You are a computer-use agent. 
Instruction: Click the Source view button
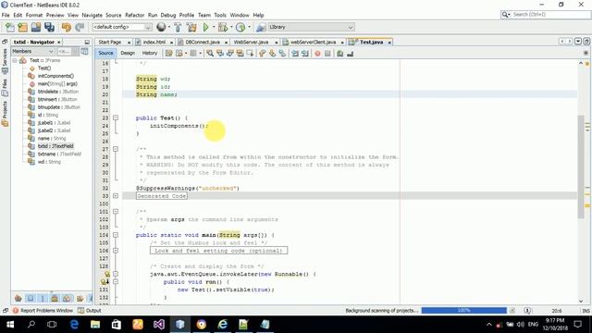[105, 54]
